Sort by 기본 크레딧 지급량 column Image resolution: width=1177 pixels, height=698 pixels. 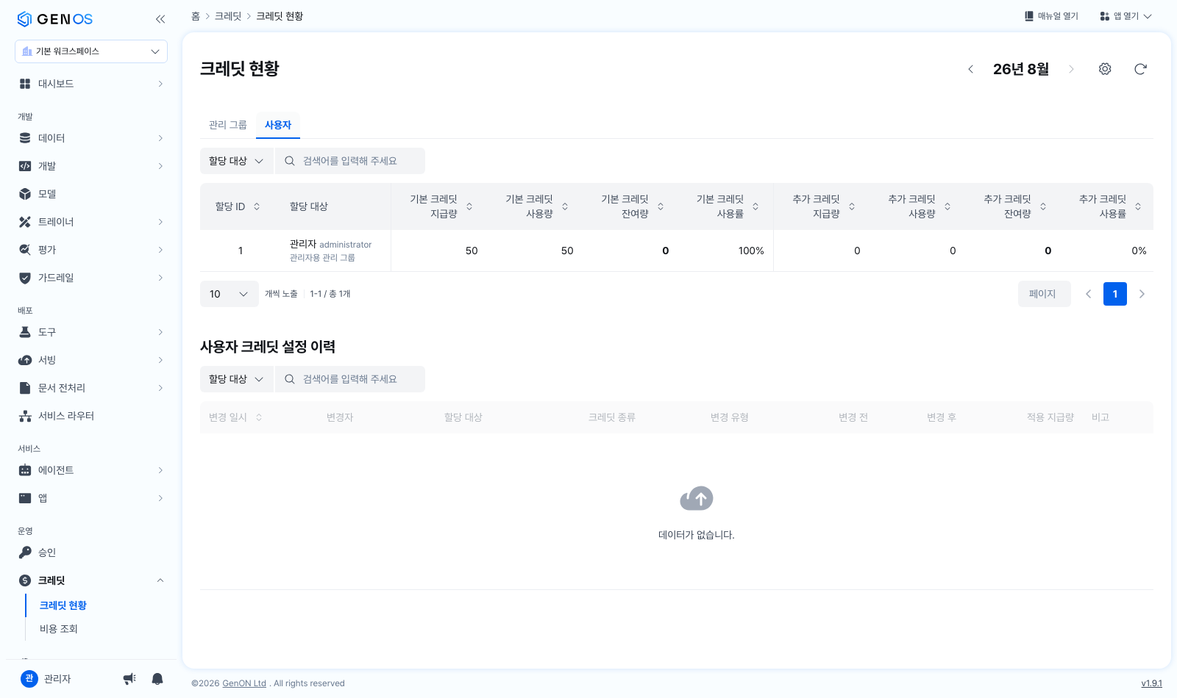coord(441,206)
